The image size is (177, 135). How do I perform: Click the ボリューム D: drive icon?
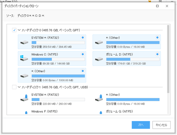[99, 59]
